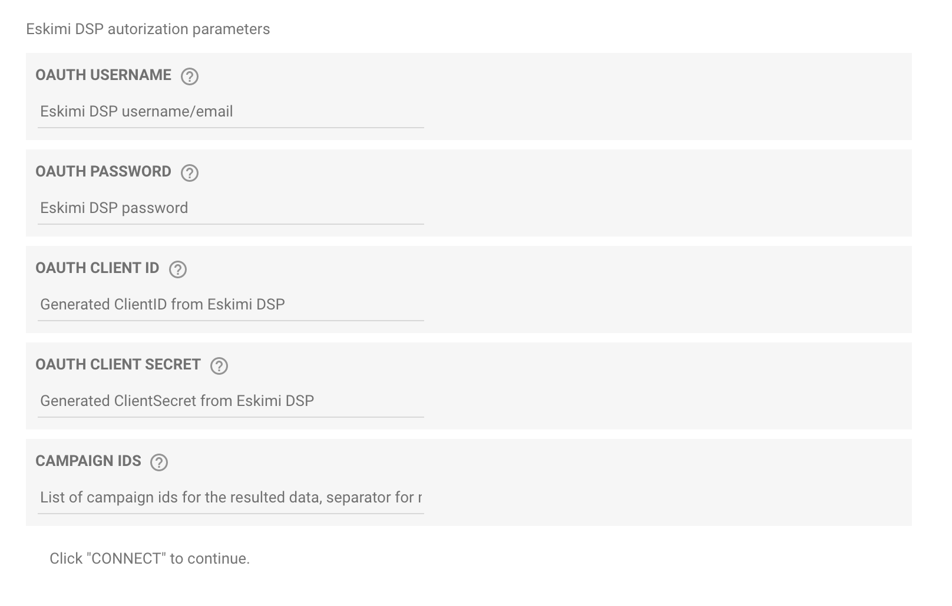Image resolution: width=952 pixels, height=606 pixels.
Task: Open help tooltip for OAUTH USERNAME
Action: (x=189, y=76)
